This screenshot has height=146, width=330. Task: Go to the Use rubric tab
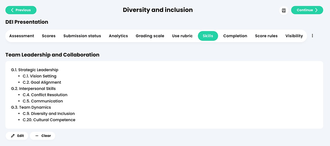click(x=182, y=36)
